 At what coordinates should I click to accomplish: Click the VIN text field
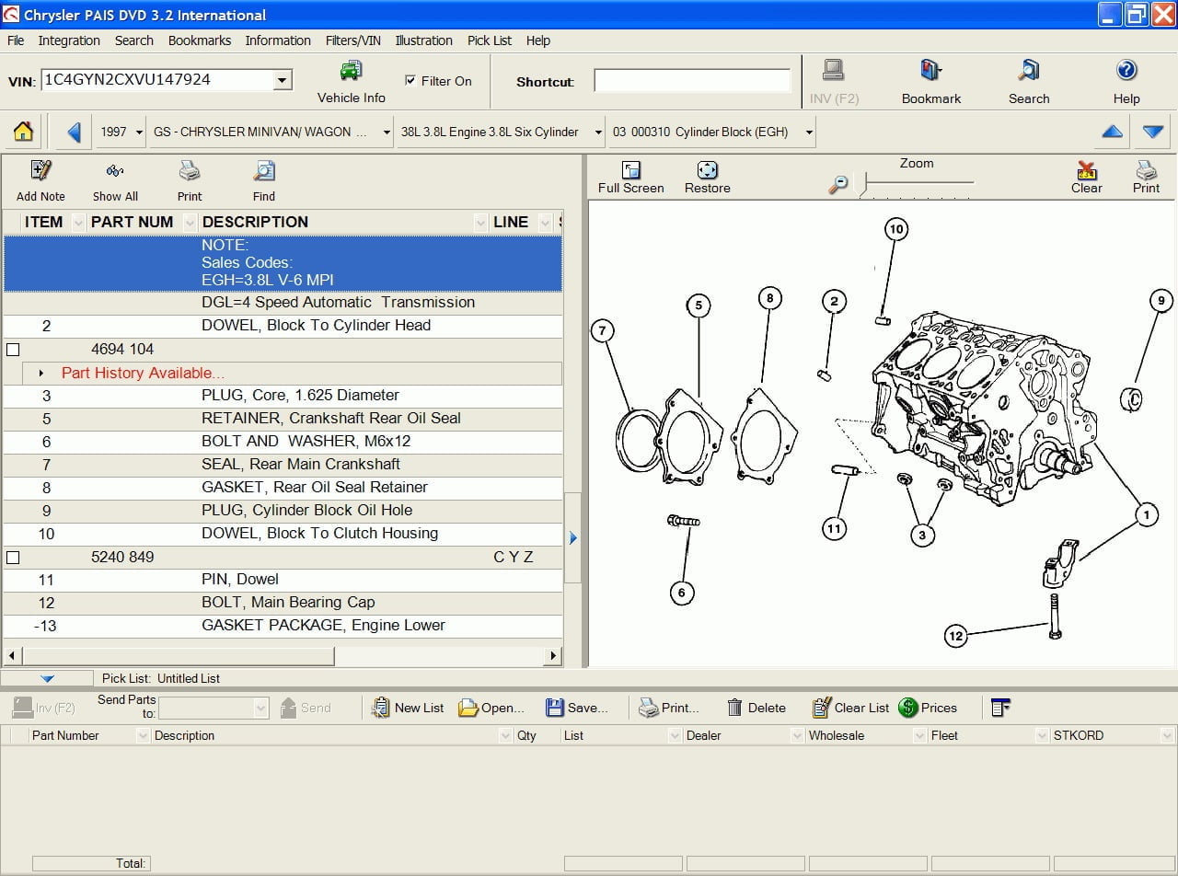coord(157,80)
